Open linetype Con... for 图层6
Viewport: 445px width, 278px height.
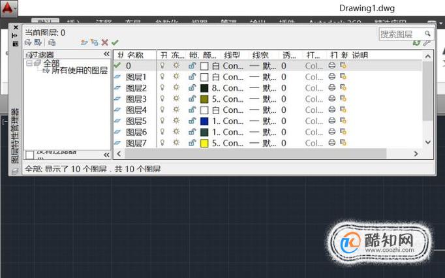coord(233,132)
